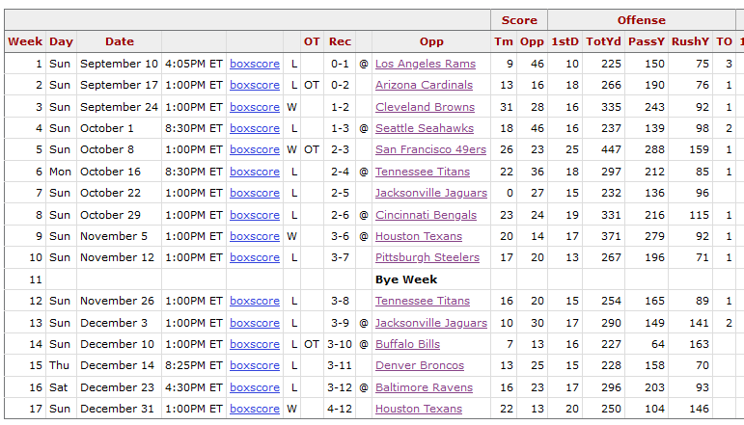Open the Week 1 boxscore link
744x425 pixels.
point(255,64)
